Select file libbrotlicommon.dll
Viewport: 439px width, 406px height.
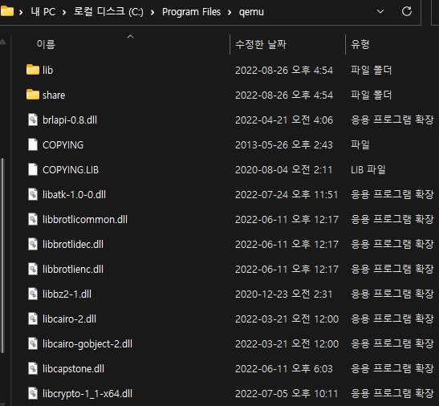(85, 219)
